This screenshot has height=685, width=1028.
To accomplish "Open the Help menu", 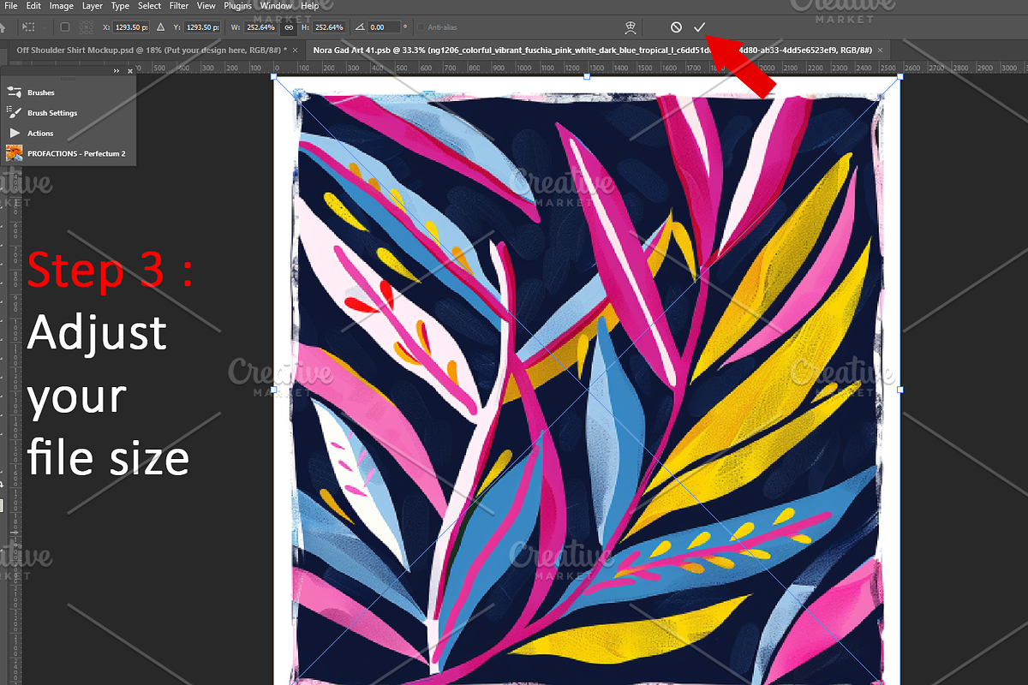I will 309,6.
